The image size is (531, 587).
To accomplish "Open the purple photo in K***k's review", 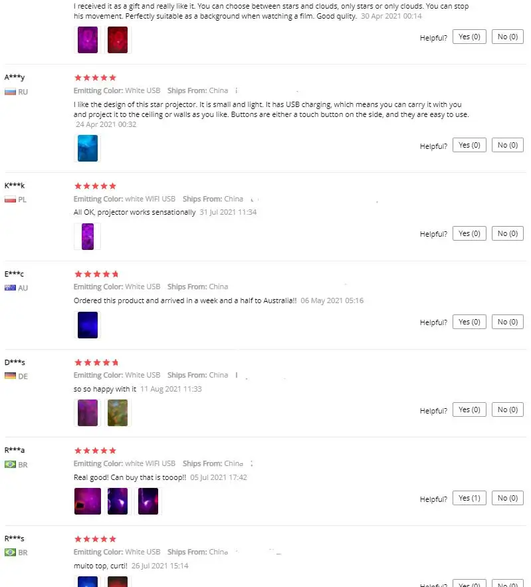I will click(88, 237).
